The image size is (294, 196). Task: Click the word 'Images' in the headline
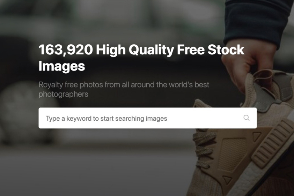point(62,66)
